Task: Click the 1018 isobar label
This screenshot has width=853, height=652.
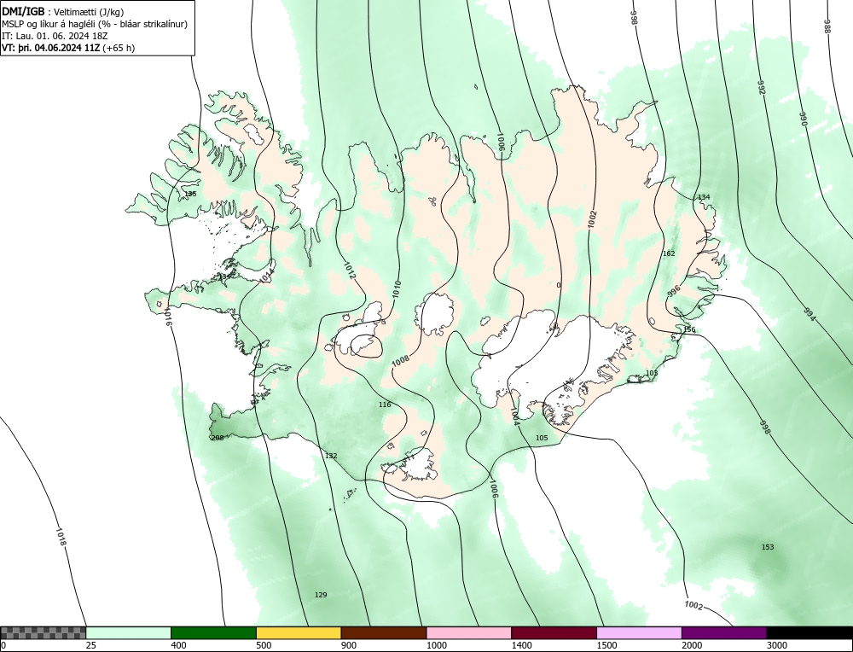Action: pyautogui.click(x=61, y=537)
